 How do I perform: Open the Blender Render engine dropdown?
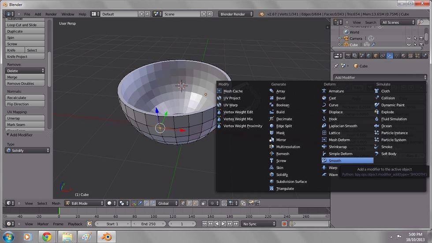coord(236,14)
